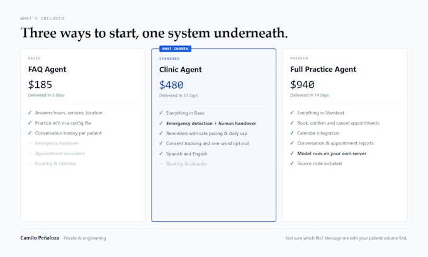Image resolution: width=428 pixels, height=257 pixels.
Task: Click Camilo Peñaloza name in footer
Action: 40,238
